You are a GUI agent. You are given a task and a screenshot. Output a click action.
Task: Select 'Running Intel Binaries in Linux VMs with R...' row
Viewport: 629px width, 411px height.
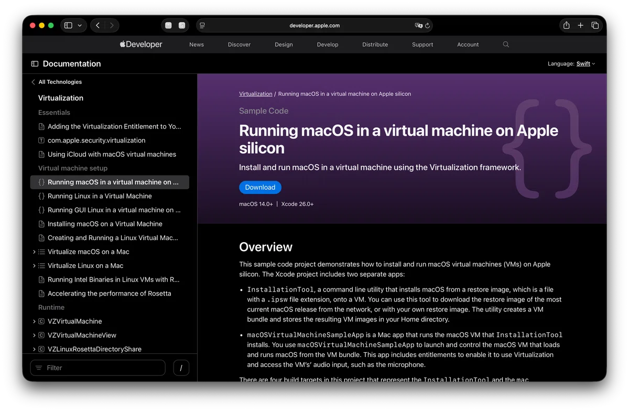coord(110,279)
